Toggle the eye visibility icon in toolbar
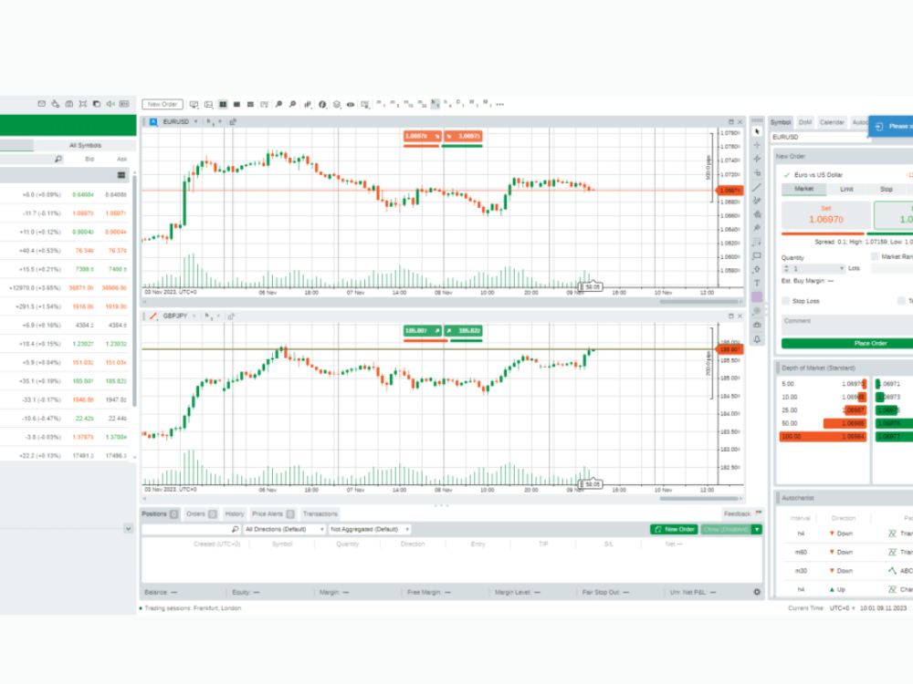The width and height of the screenshot is (913, 684). click(x=351, y=104)
